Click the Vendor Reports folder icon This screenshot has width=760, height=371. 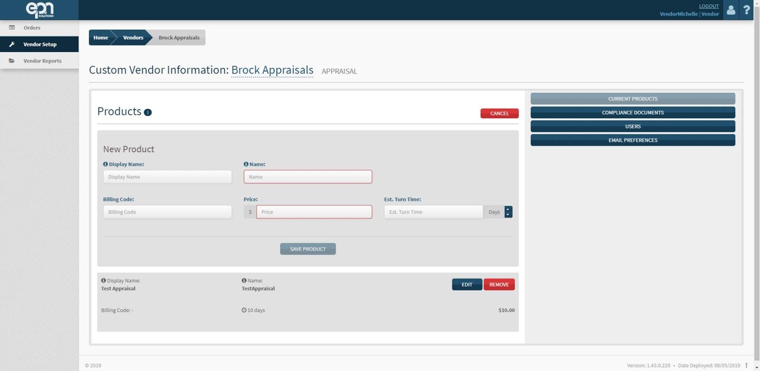[12, 61]
